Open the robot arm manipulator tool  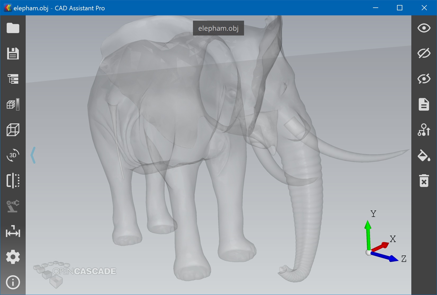[x=13, y=206]
